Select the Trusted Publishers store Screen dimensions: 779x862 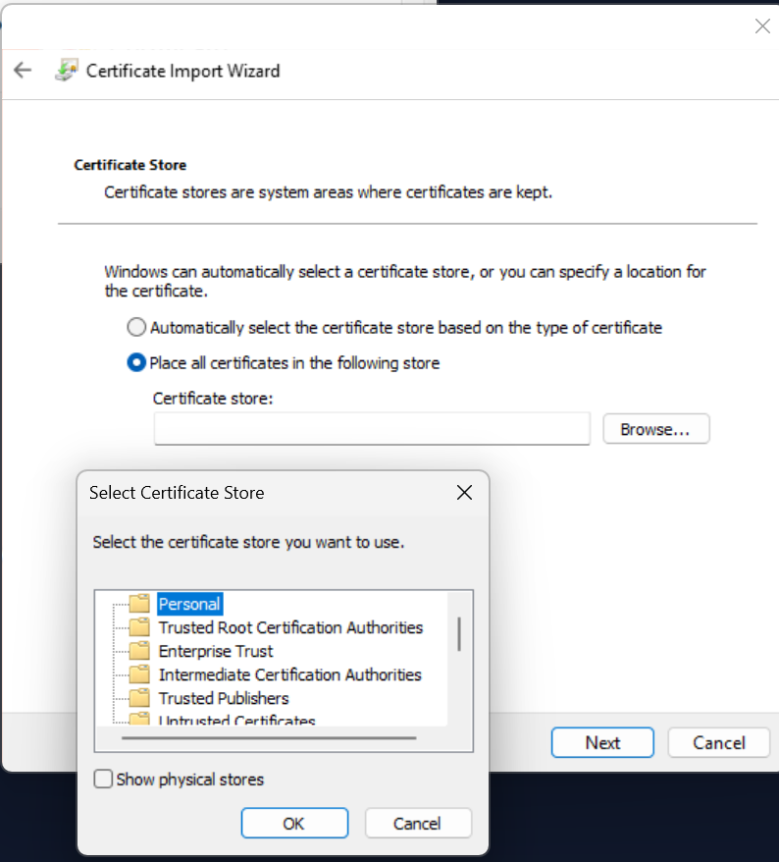tap(224, 698)
